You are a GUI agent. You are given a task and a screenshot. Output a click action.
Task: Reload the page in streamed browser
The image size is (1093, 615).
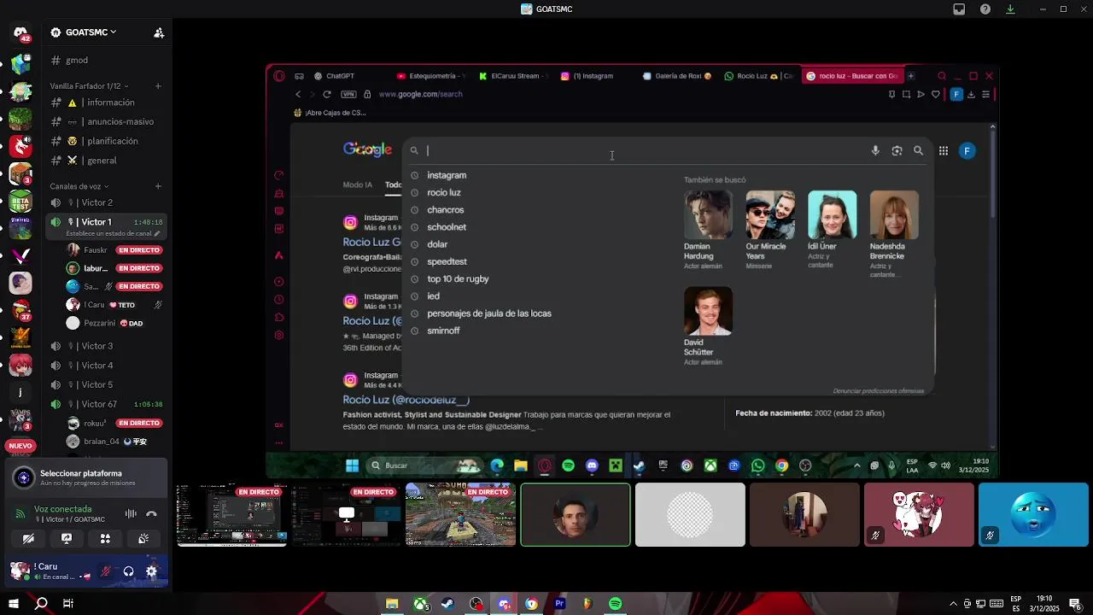pos(326,94)
